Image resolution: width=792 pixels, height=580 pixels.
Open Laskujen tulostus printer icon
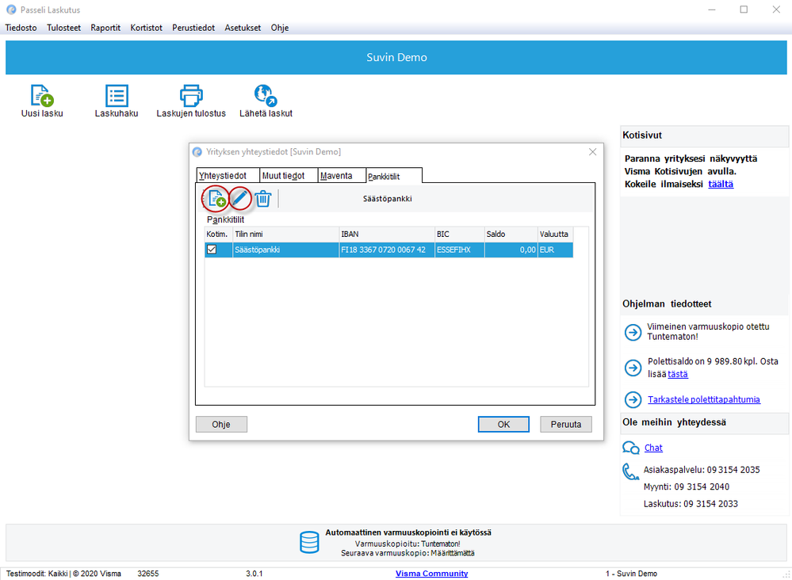coord(191,95)
